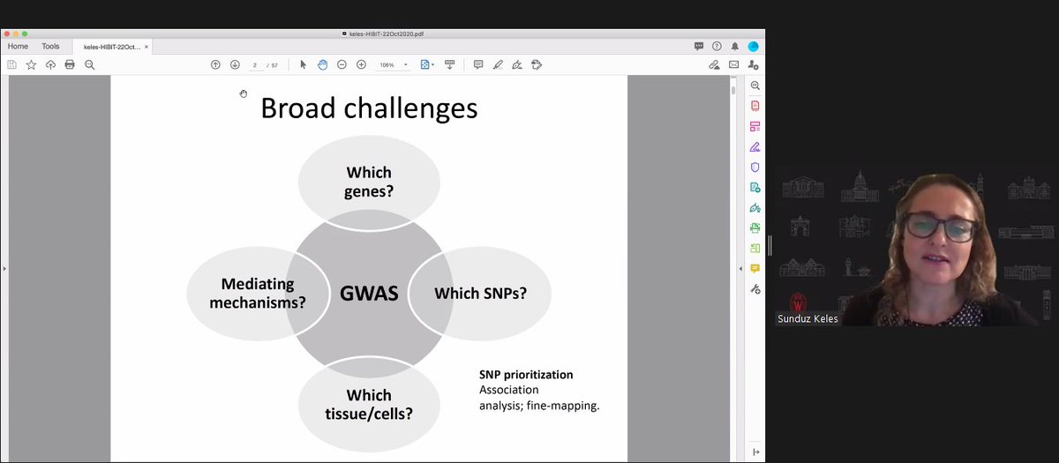This screenshot has height=463, width=1059.
Task: Open purple Fill & Sign pen tool
Action: tap(755, 146)
